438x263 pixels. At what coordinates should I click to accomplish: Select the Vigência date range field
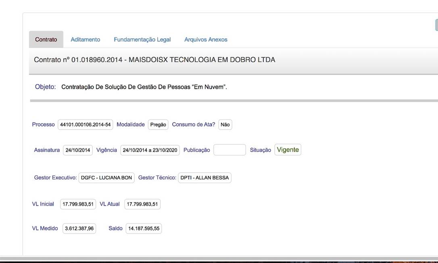(x=150, y=150)
